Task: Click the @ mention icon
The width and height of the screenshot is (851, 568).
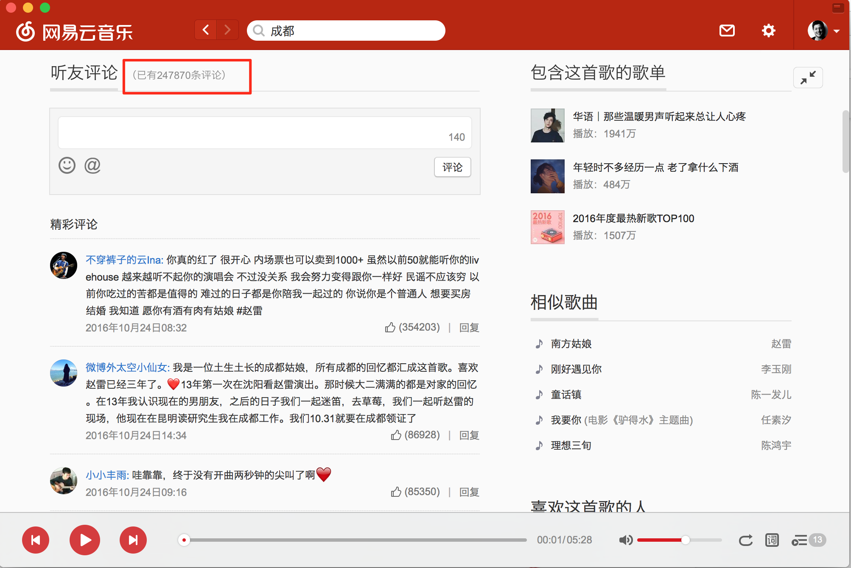Action: pos(92,165)
